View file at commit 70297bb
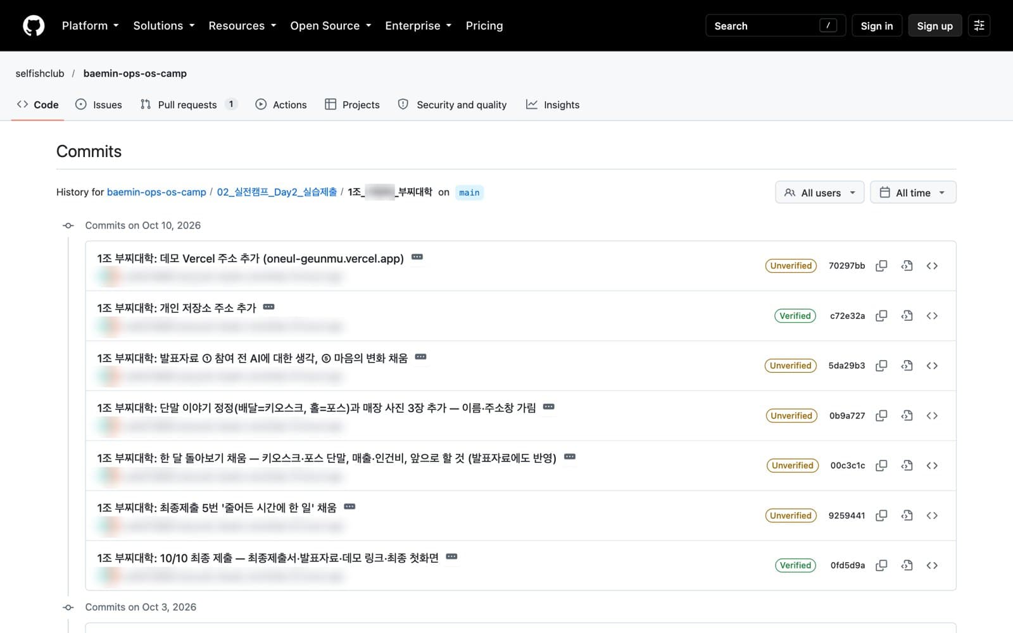Screen dimensions: 1013x633 (x=907, y=266)
